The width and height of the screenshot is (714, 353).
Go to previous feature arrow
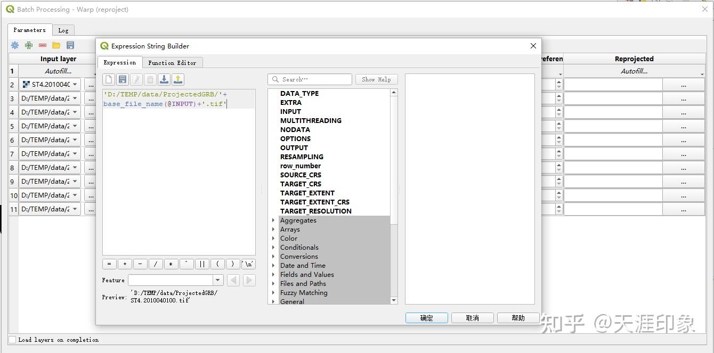233,281
